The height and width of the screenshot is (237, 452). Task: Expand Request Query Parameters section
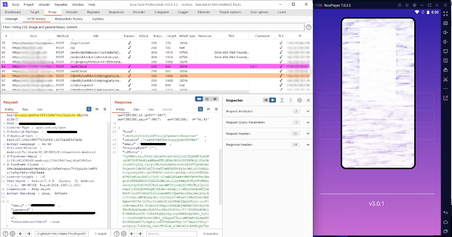pyautogui.click(x=308, y=122)
